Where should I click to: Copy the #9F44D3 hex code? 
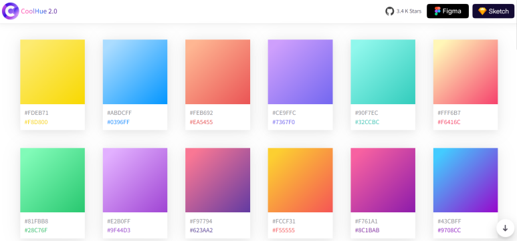[118, 230]
